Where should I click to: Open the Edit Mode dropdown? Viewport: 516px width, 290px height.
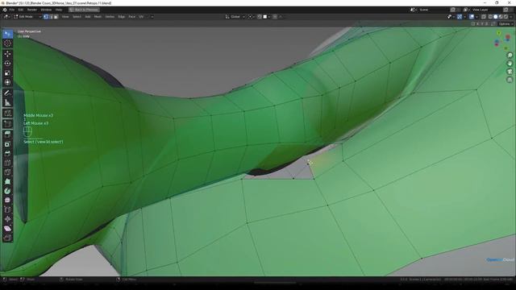(x=27, y=17)
